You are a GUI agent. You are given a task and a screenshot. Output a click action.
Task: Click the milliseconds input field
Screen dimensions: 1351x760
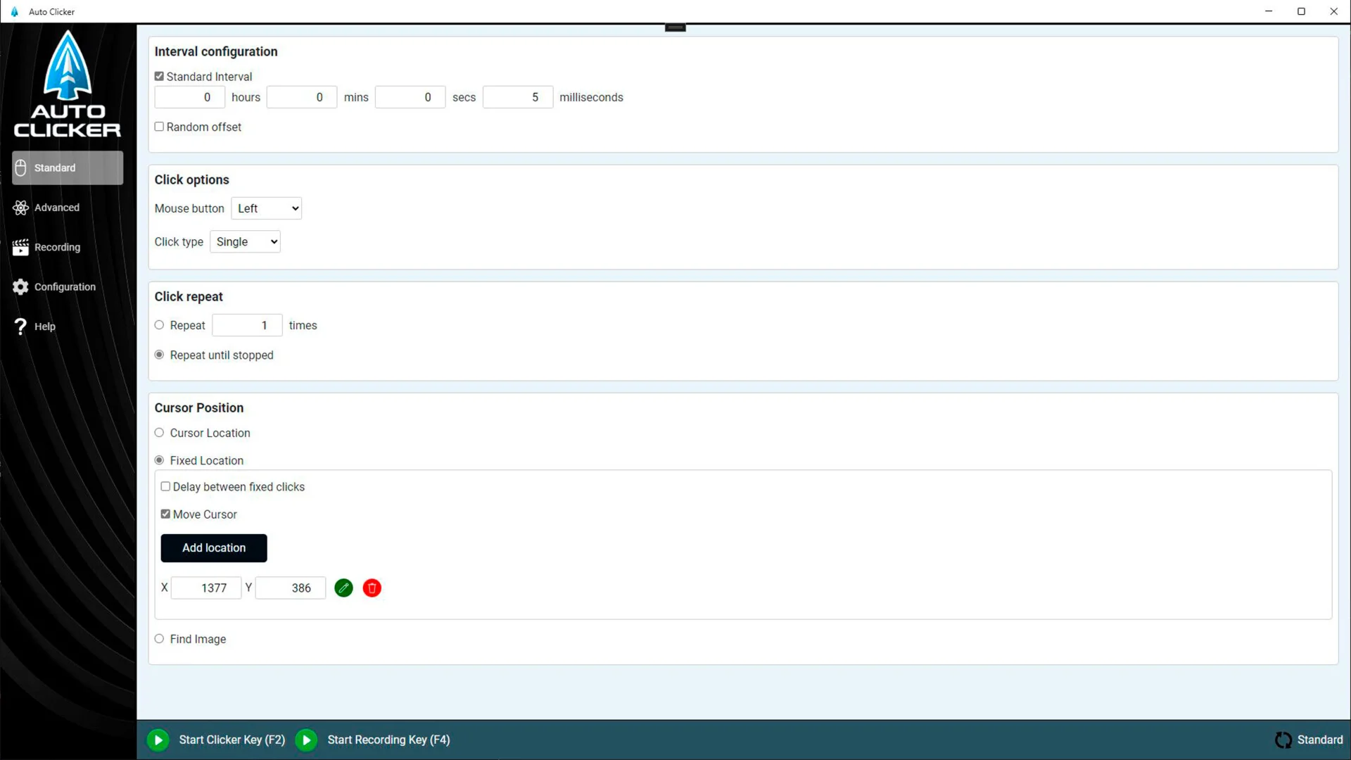pyautogui.click(x=518, y=98)
